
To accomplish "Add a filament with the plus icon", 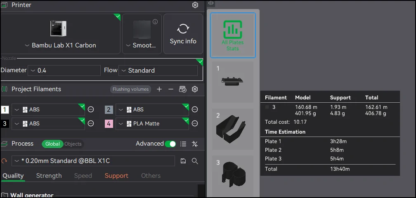I will coord(159,90).
